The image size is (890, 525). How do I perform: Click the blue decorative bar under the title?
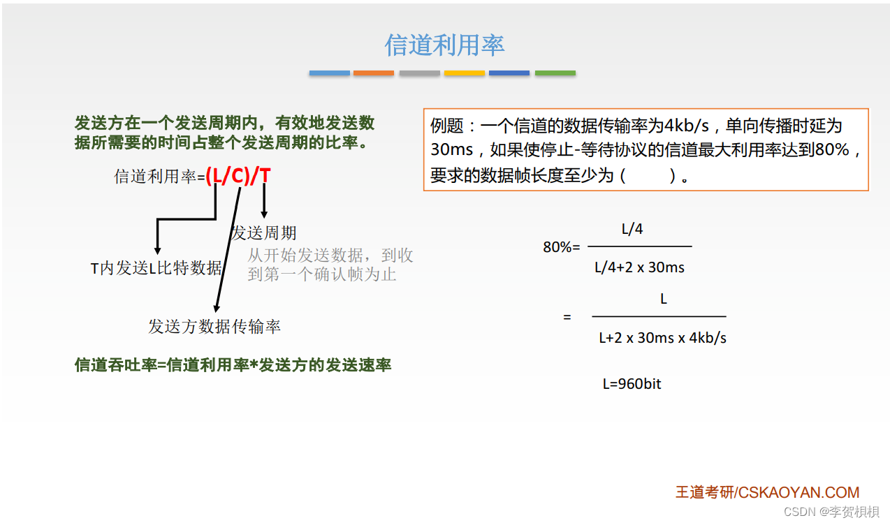tap(330, 73)
